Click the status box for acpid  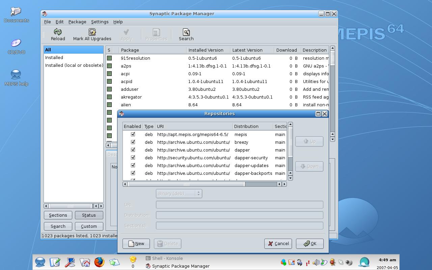coord(109,81)
